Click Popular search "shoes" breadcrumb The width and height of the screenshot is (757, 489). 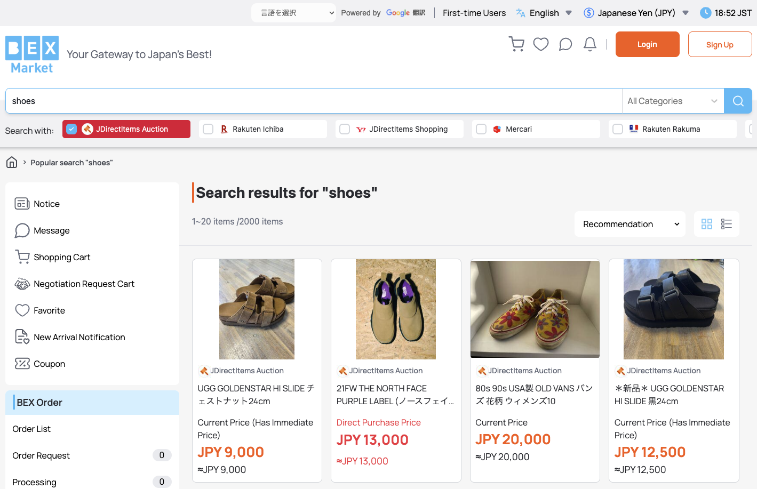71,163
